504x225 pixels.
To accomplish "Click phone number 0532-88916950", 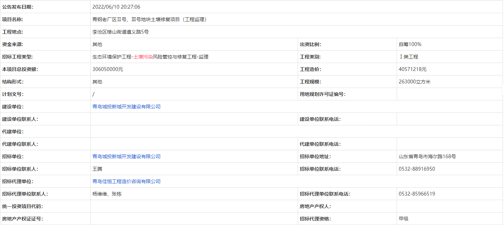I will pyautogui.click(x=417, y=169).
